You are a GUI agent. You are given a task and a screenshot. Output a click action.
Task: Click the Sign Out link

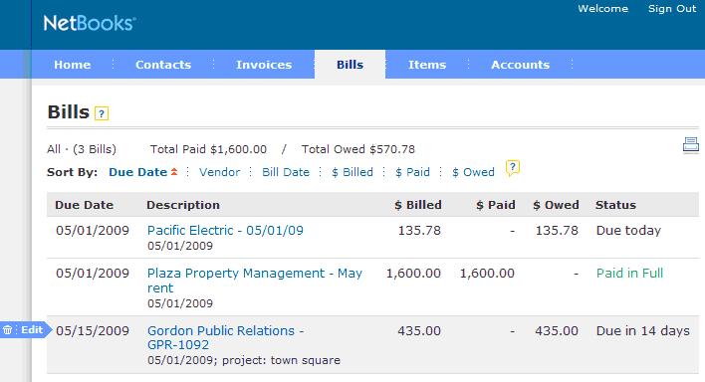672,9
